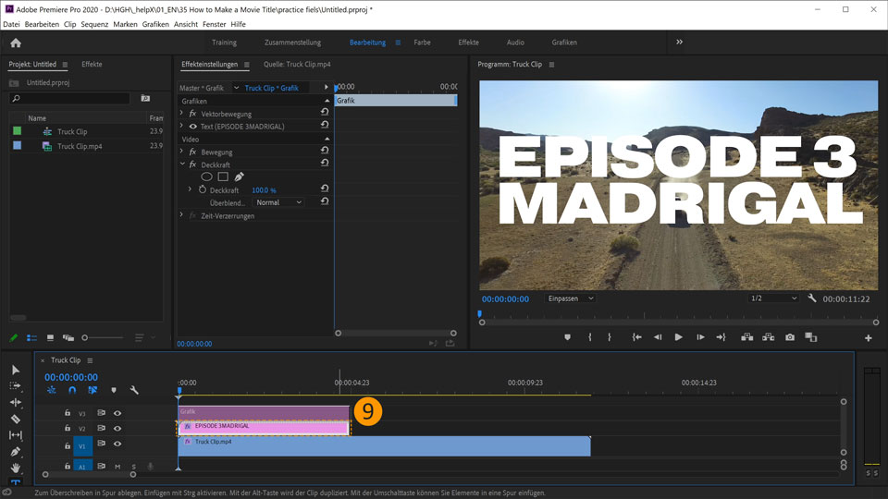Open Master Grafik source dropdown
The width and height of the screenshot is (888, 499).
click(236, 88)
